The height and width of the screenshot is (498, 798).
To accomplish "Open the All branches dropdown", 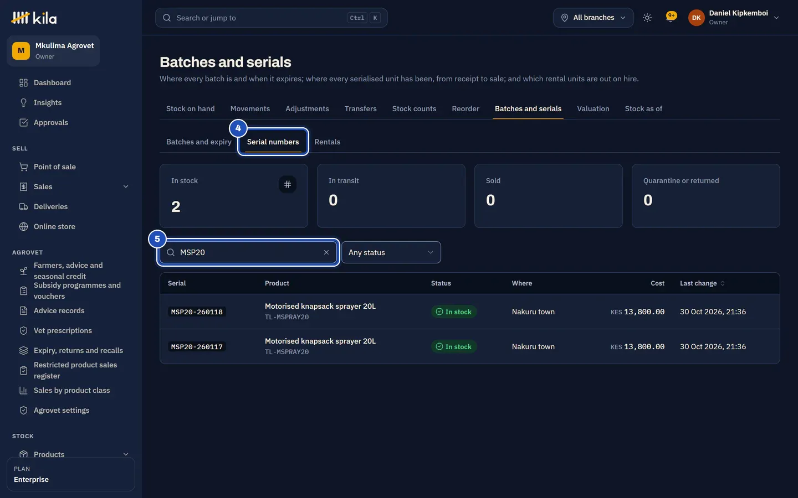I will click(x=593, y=18).
